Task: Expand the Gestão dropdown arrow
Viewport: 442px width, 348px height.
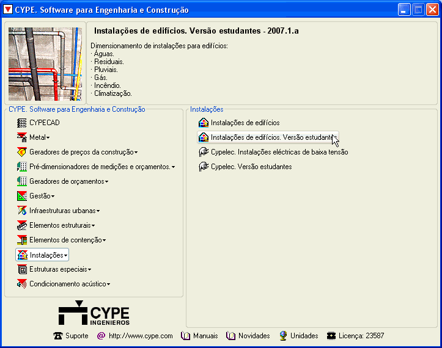Action: pyautogui.click(x=53, y=196)
